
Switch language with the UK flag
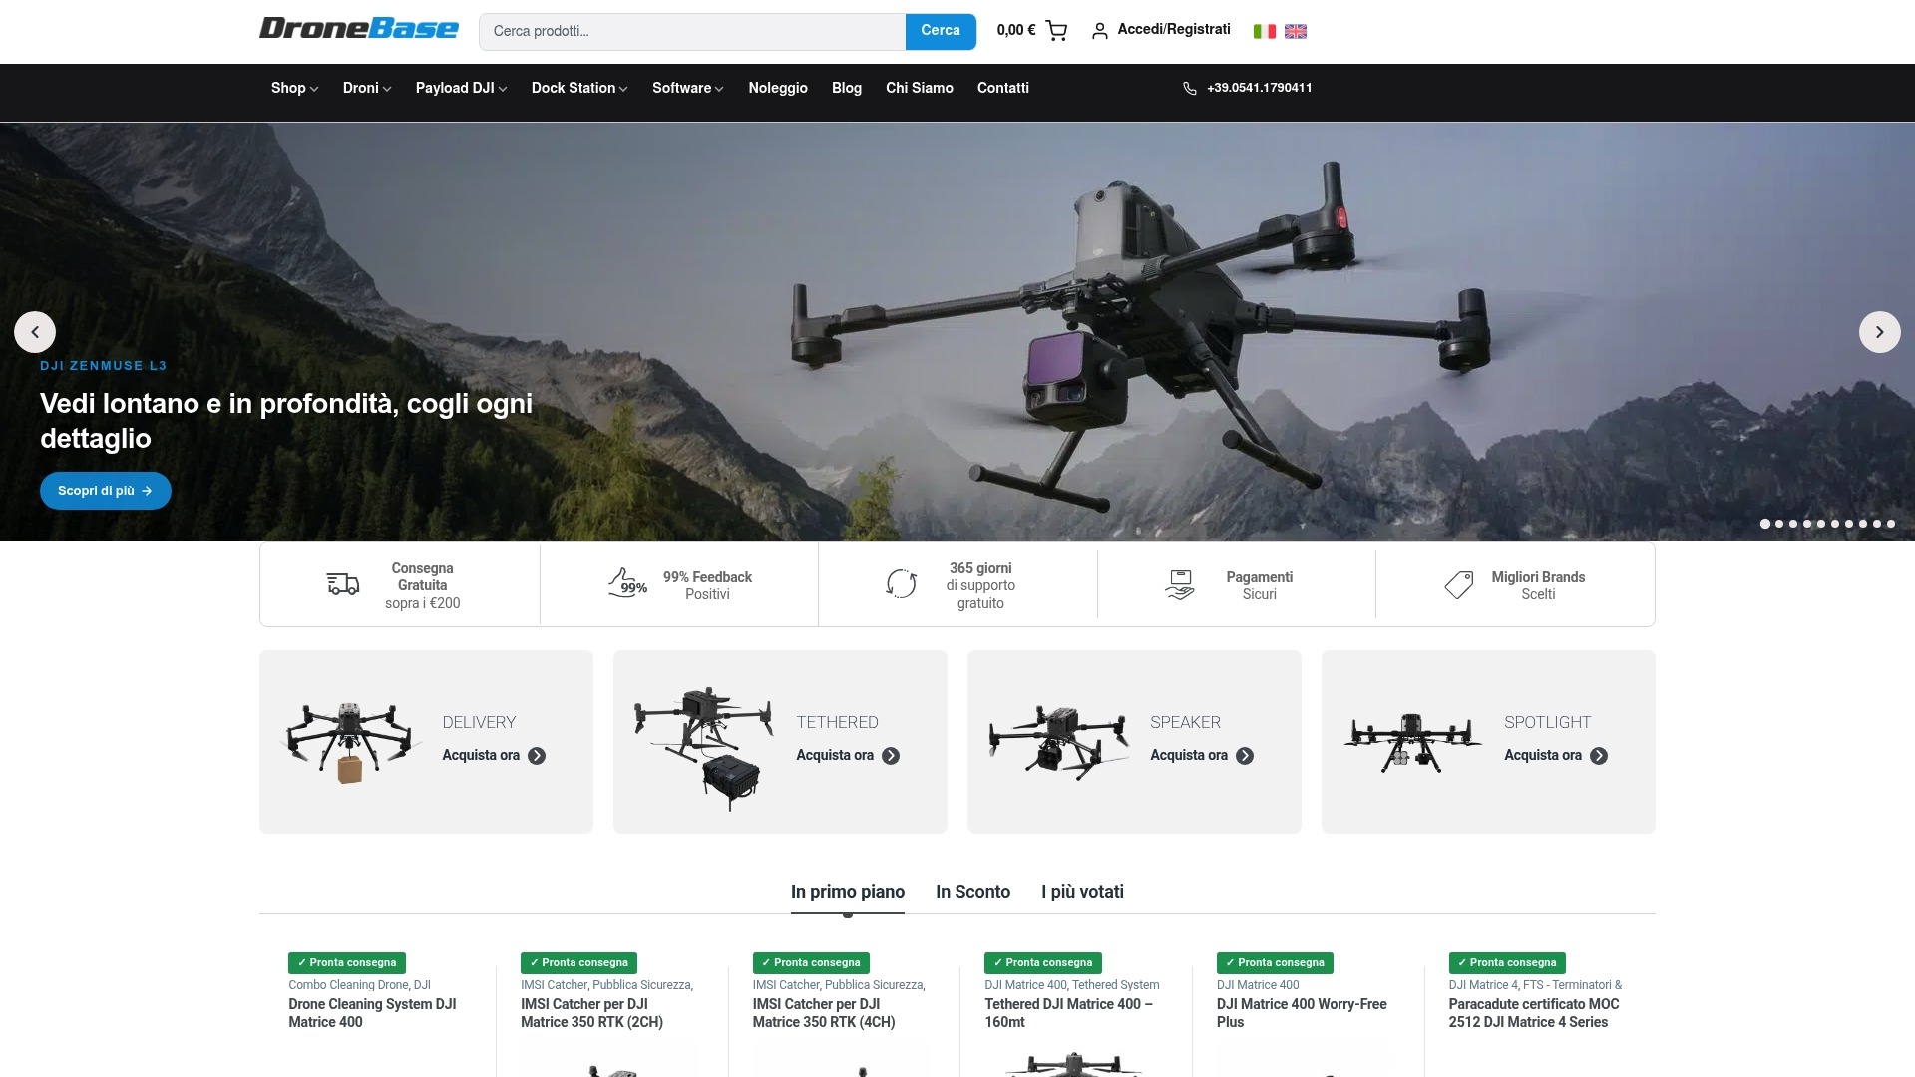tap(1296, 31)
